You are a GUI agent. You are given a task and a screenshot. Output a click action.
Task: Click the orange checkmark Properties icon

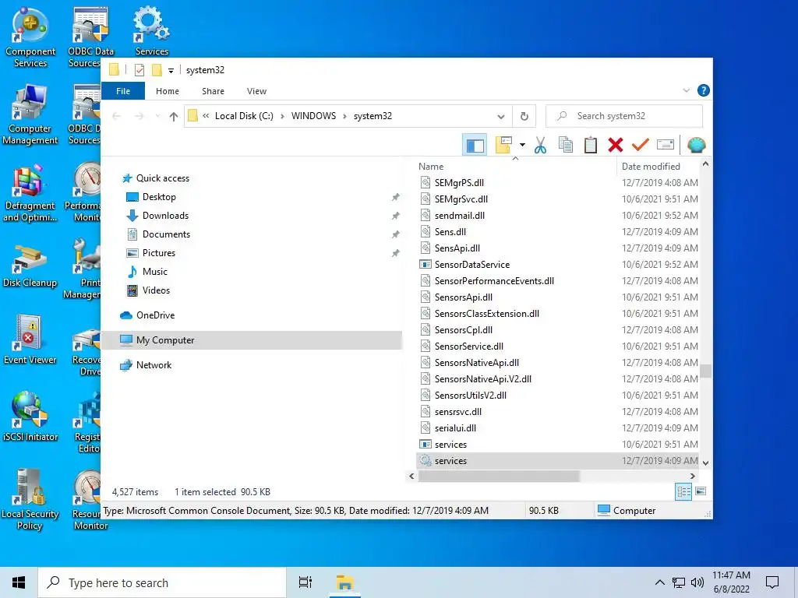tap(640, 145)
